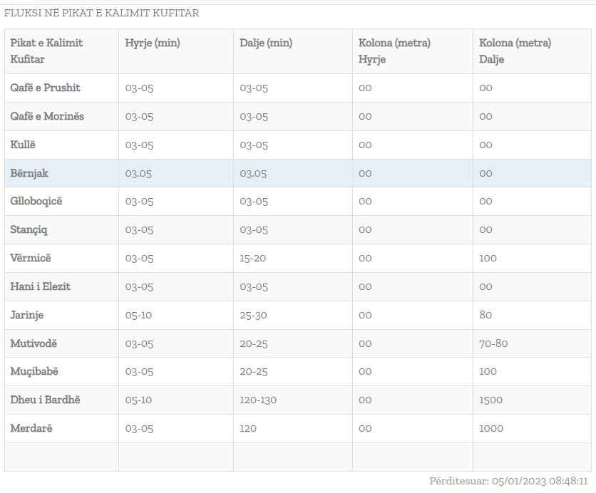Click the Merdarë border crossing name

31,428
